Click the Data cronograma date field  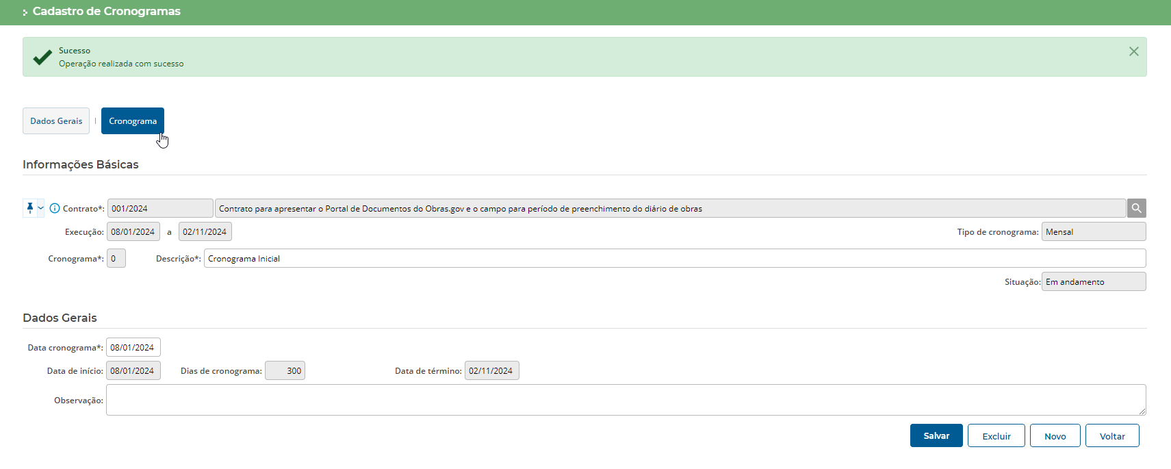point(133,348)
